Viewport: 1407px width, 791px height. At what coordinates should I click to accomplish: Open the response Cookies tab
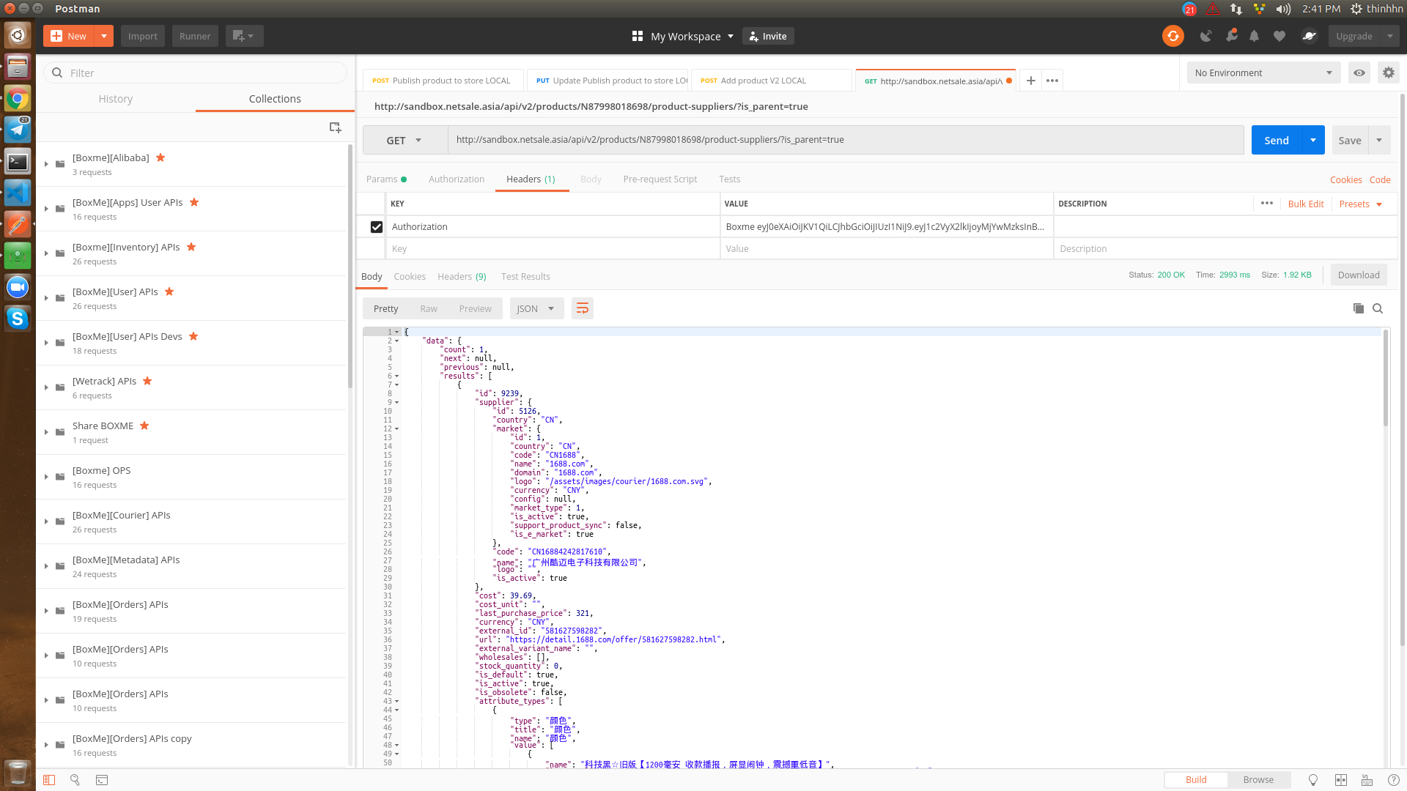410,277
